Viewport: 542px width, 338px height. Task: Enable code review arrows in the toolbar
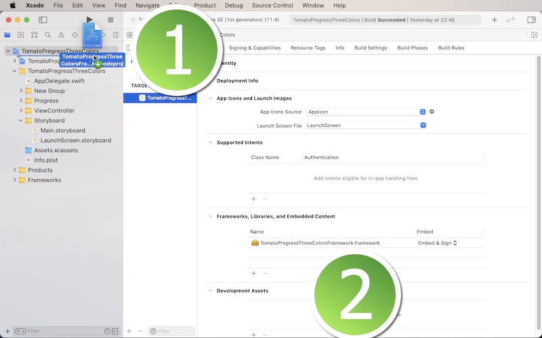click(510, 20)
